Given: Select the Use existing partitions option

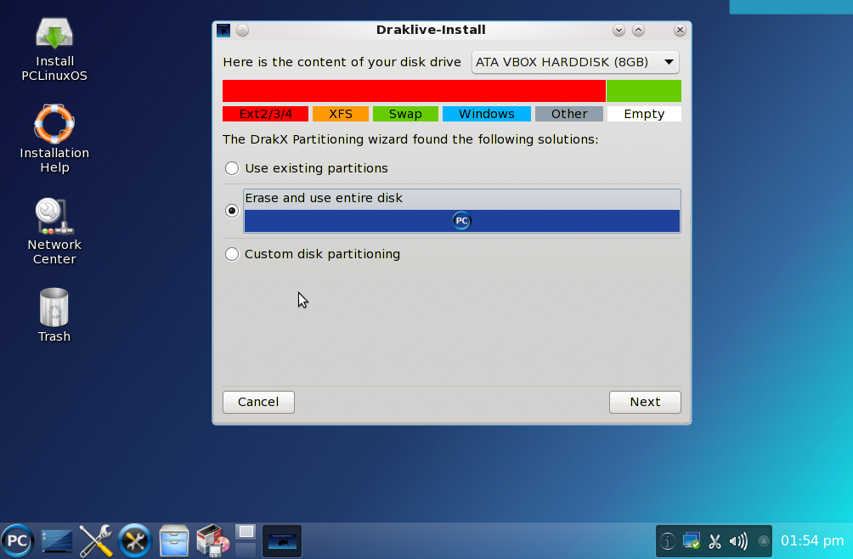Looking at the screenshot, I should (x=306, y=168).
